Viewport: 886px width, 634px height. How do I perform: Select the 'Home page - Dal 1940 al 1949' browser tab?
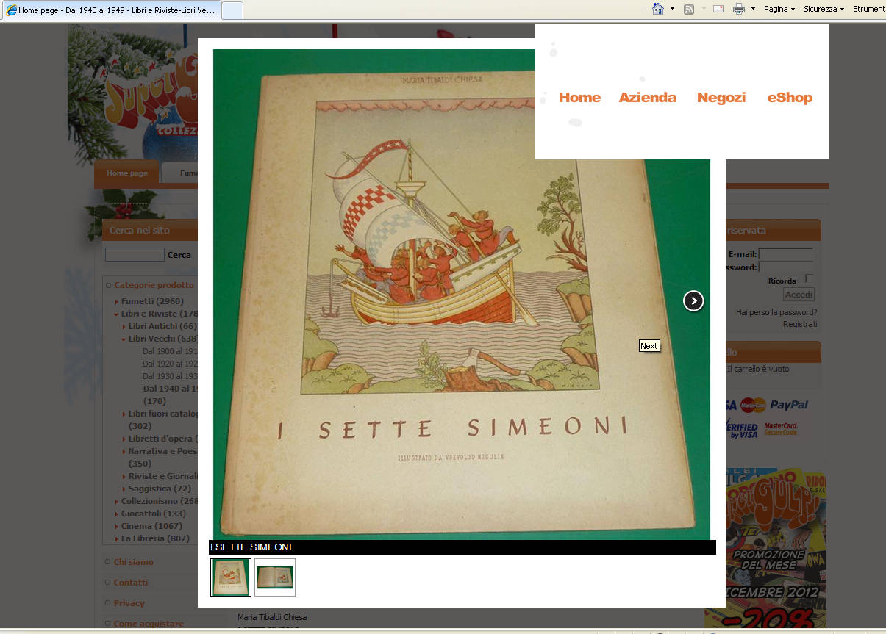coord(111,10)
